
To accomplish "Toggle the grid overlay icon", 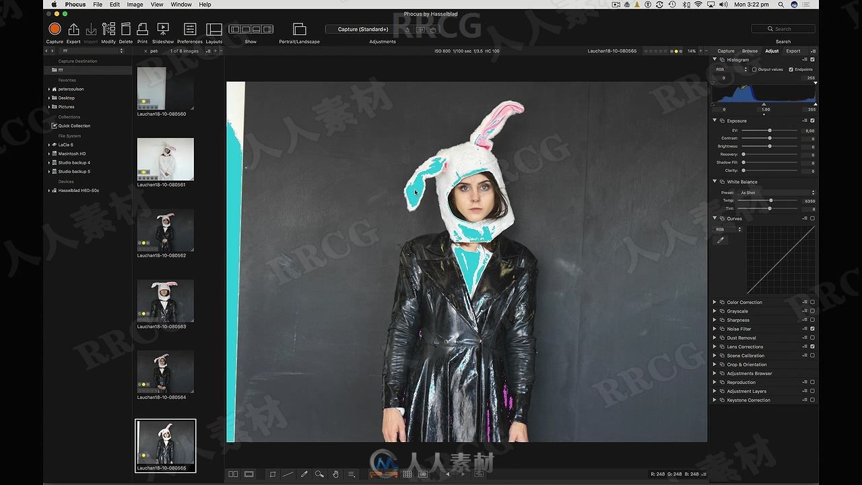I will (407, 474).
